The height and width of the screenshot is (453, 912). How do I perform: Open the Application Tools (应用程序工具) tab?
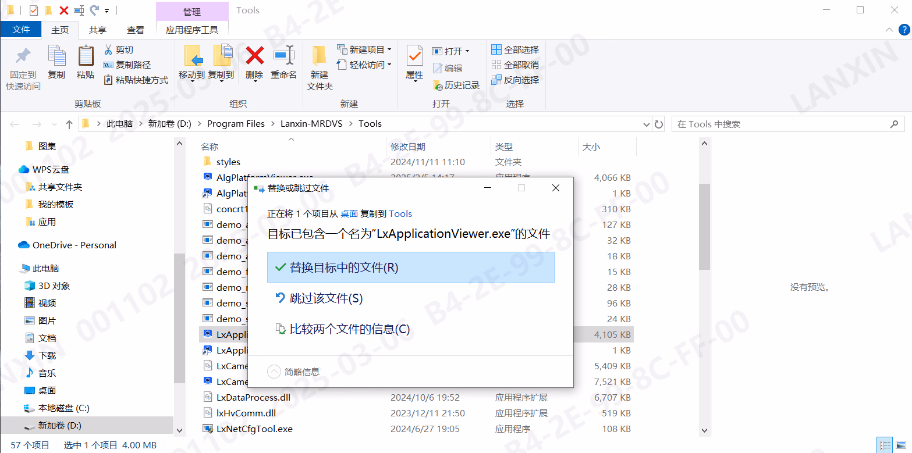[x=192, y=30]
